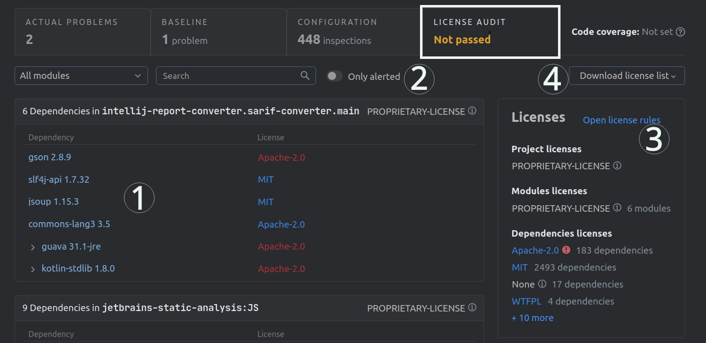Screen dimensions: 706x343
Task: Open the All modules dropdown
Action: [81, 75]
